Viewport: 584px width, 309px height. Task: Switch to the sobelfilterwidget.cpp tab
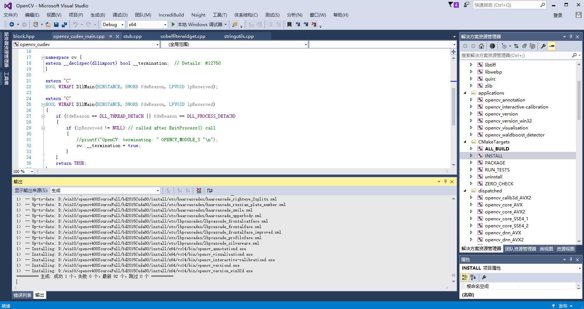tap(183, 36)
